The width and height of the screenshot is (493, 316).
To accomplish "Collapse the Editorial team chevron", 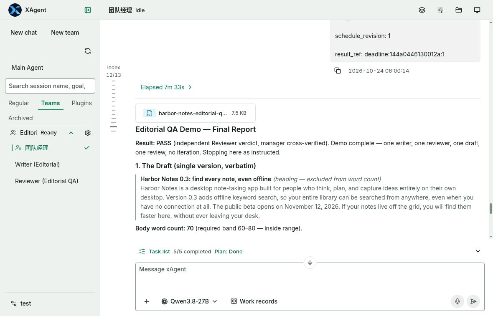I will (x=71, y=133).
